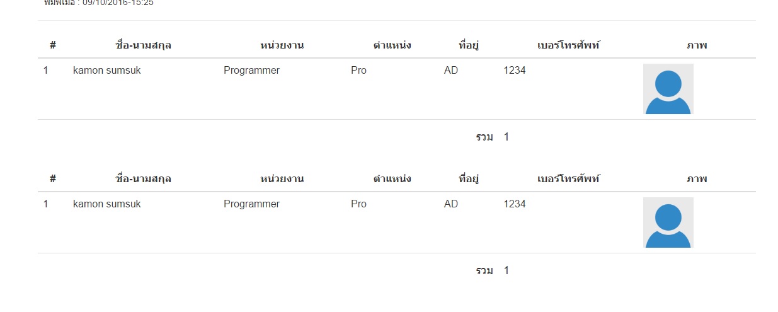
Task: Click the ที่อยู่ header in the first table
Action: coord(469,45)
